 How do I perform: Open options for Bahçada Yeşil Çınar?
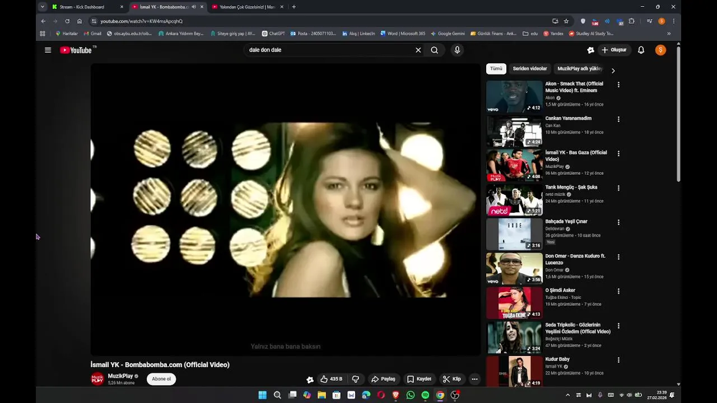618,222
